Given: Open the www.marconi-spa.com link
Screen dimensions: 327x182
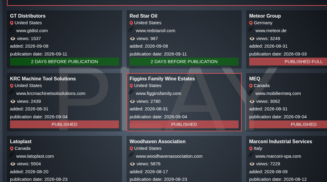Looking at the screenshot, I should pos(278,156).
